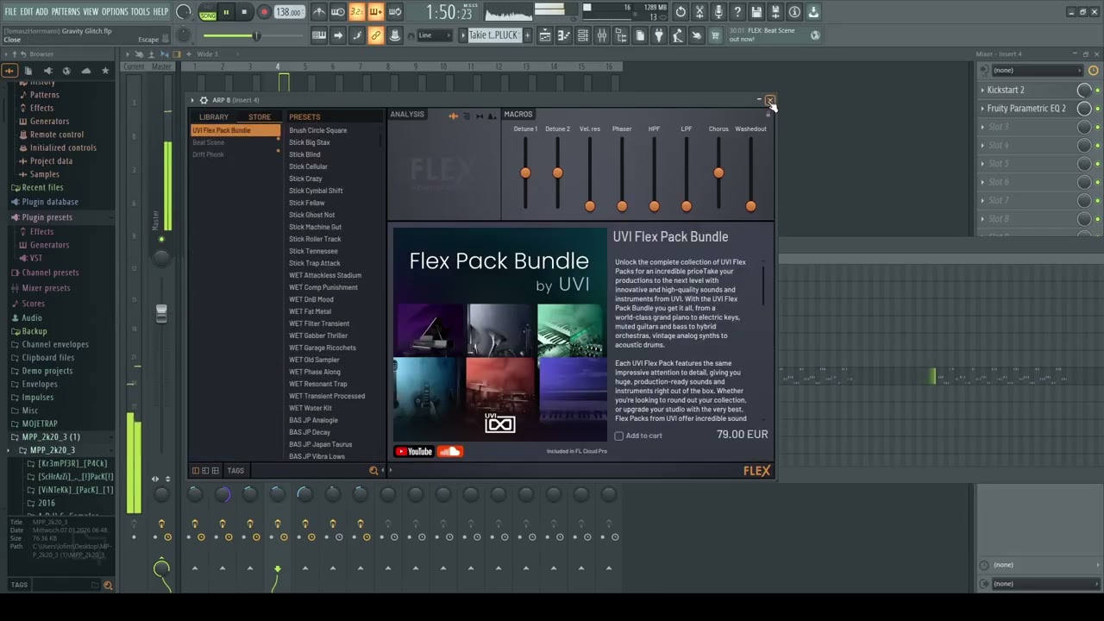
Task: Open the Piano roll view icon
Action: pos(564,35)
